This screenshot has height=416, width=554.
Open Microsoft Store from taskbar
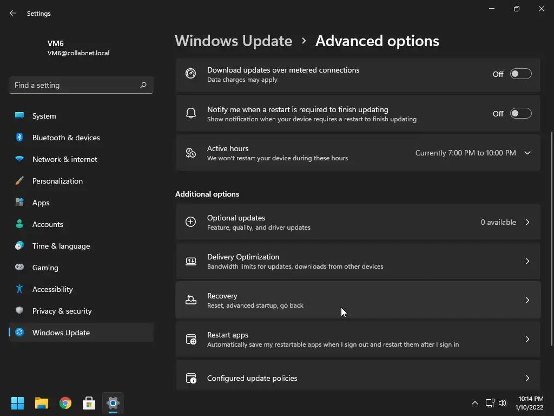(x=89, y=403)
